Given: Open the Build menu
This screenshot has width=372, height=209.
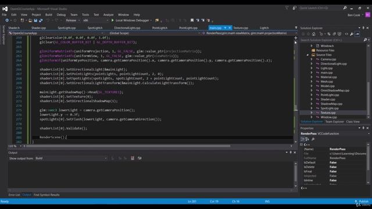Looking at the screenshot, I should coord(49,15).
